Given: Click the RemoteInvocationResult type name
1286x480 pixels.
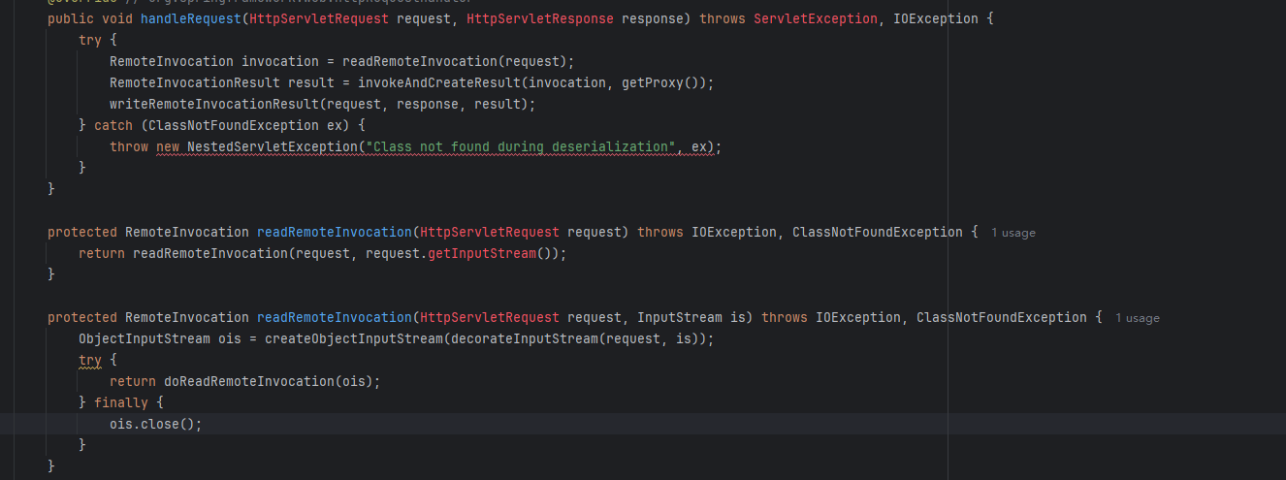Looking at the screenshot, I should [x=195, y=82].
